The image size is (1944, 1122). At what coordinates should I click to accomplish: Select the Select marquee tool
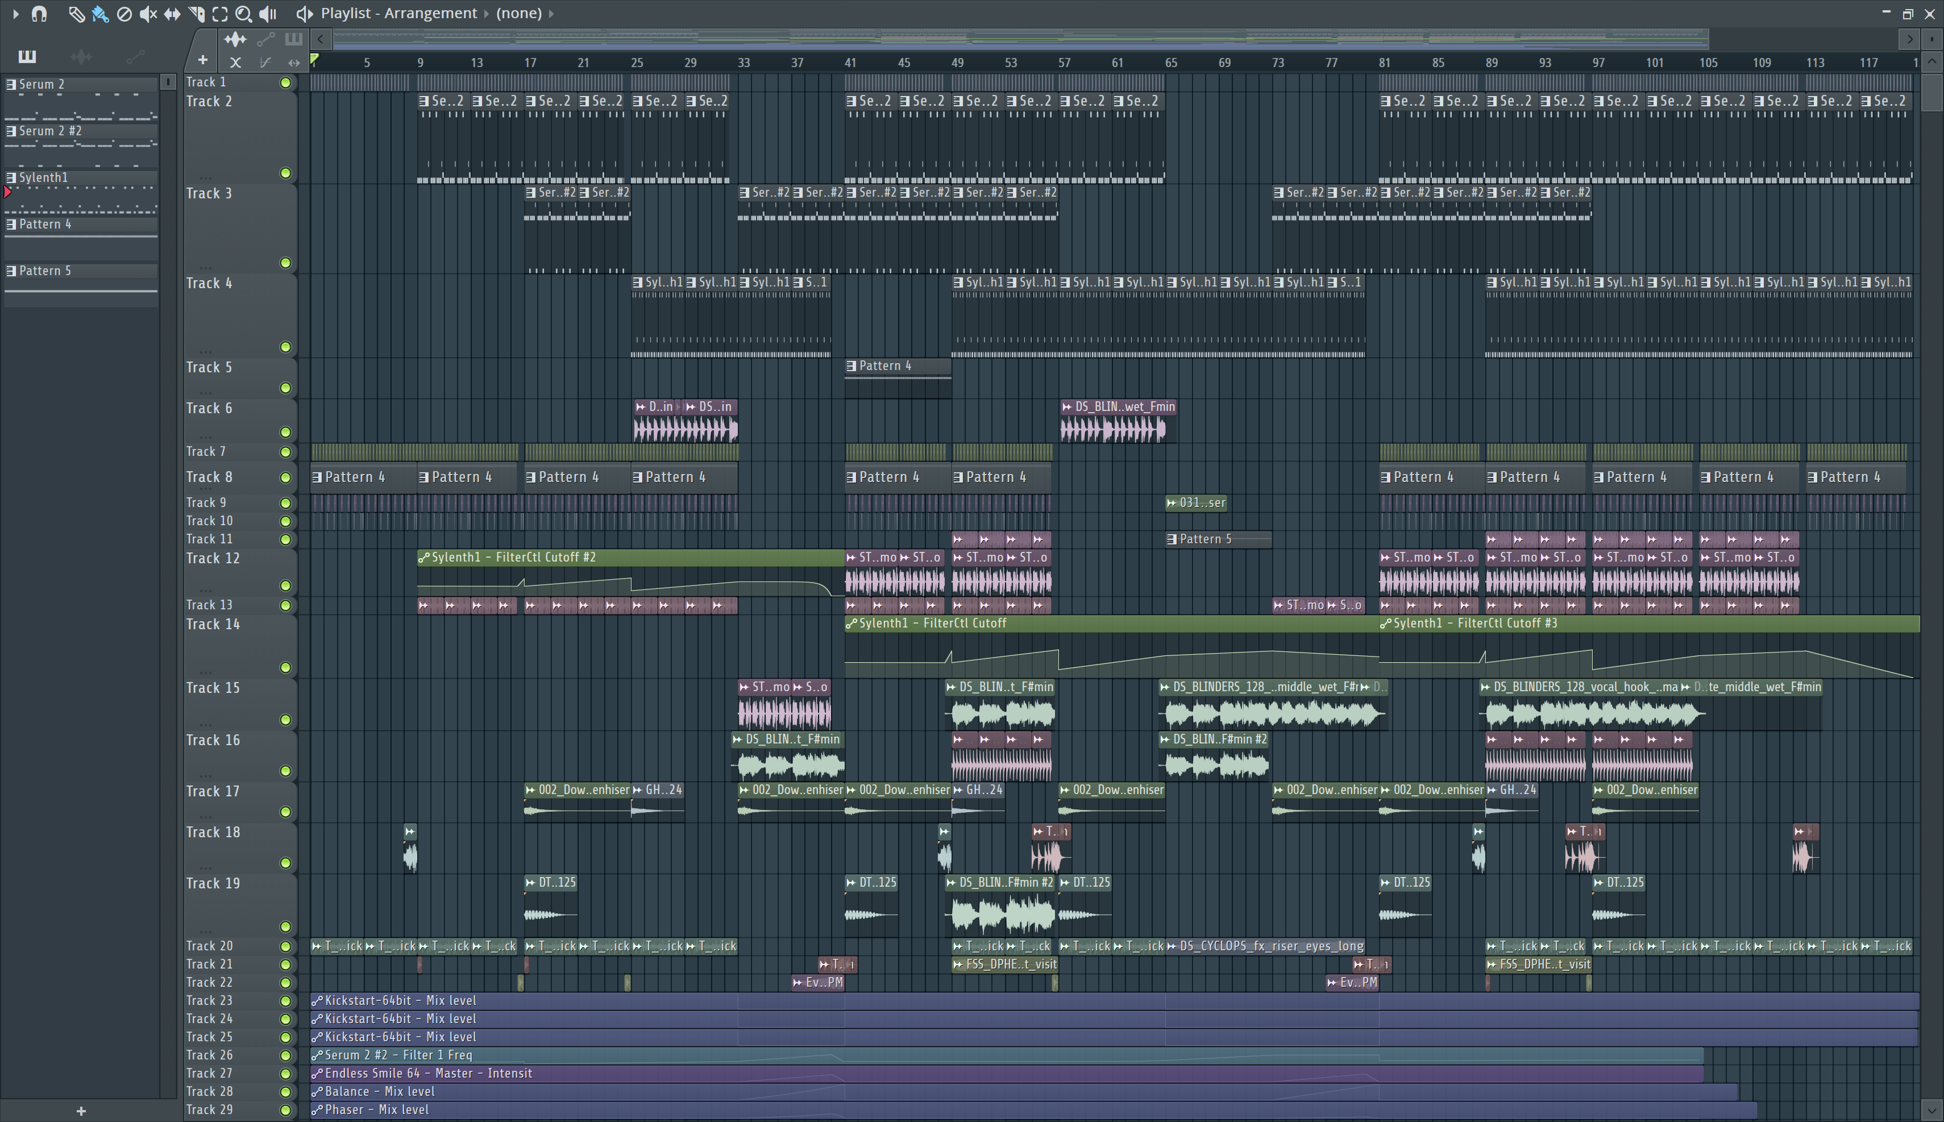pyautogui.click(x=219, y=13)
